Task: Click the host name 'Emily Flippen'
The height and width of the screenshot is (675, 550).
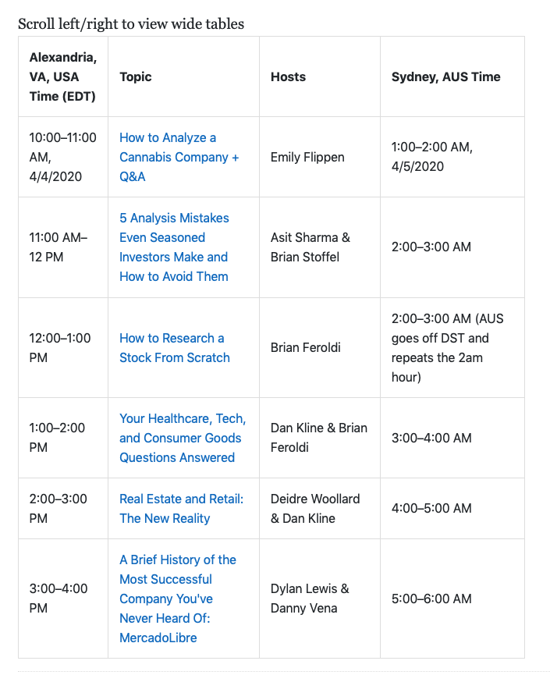Action: pyautogui.click(x=307, y=157)
